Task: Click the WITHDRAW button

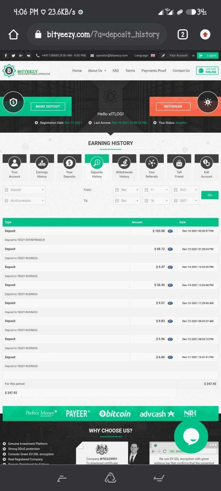Action: (x=173, y=106)
